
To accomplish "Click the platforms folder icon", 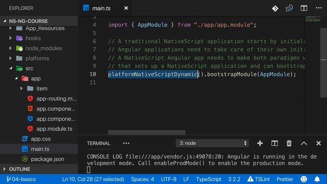I will click(19, 58).
